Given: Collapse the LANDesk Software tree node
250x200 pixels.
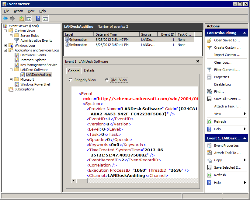Looking at the screenshot, I should click(x=11, y=70).
